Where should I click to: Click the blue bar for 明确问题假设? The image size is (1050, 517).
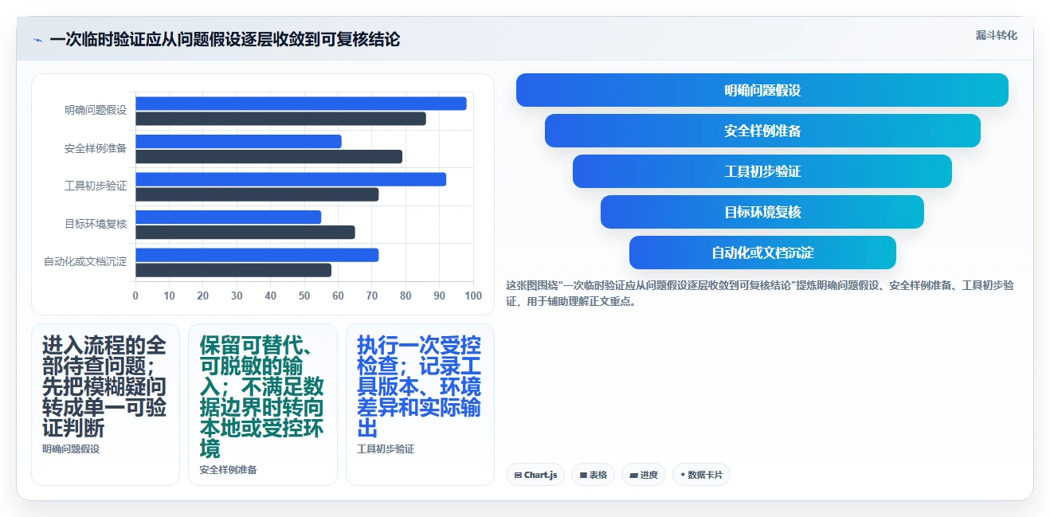301,104
